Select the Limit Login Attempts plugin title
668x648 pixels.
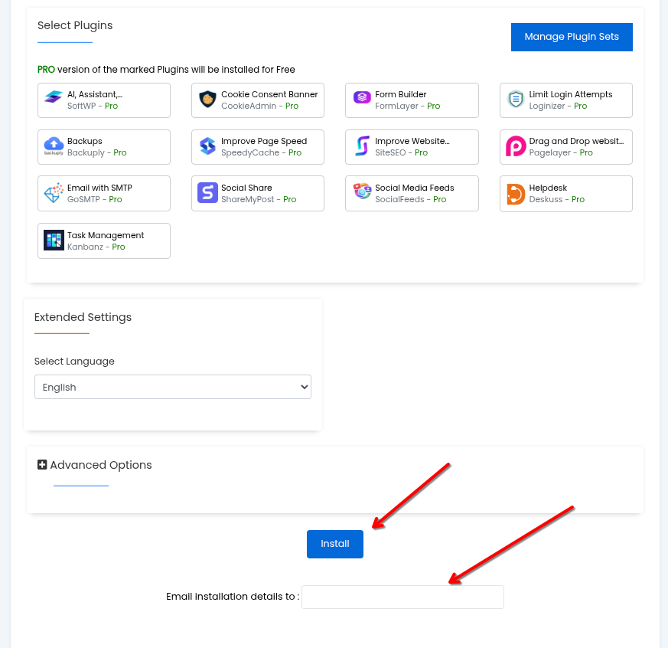click(x=571, y=94)
